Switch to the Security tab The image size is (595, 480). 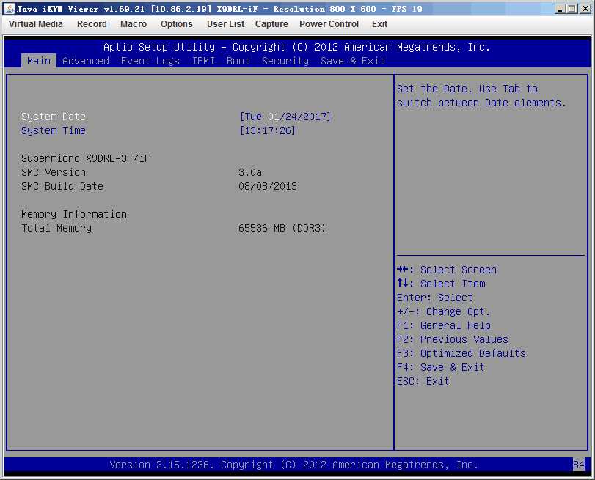coord(285,61)
